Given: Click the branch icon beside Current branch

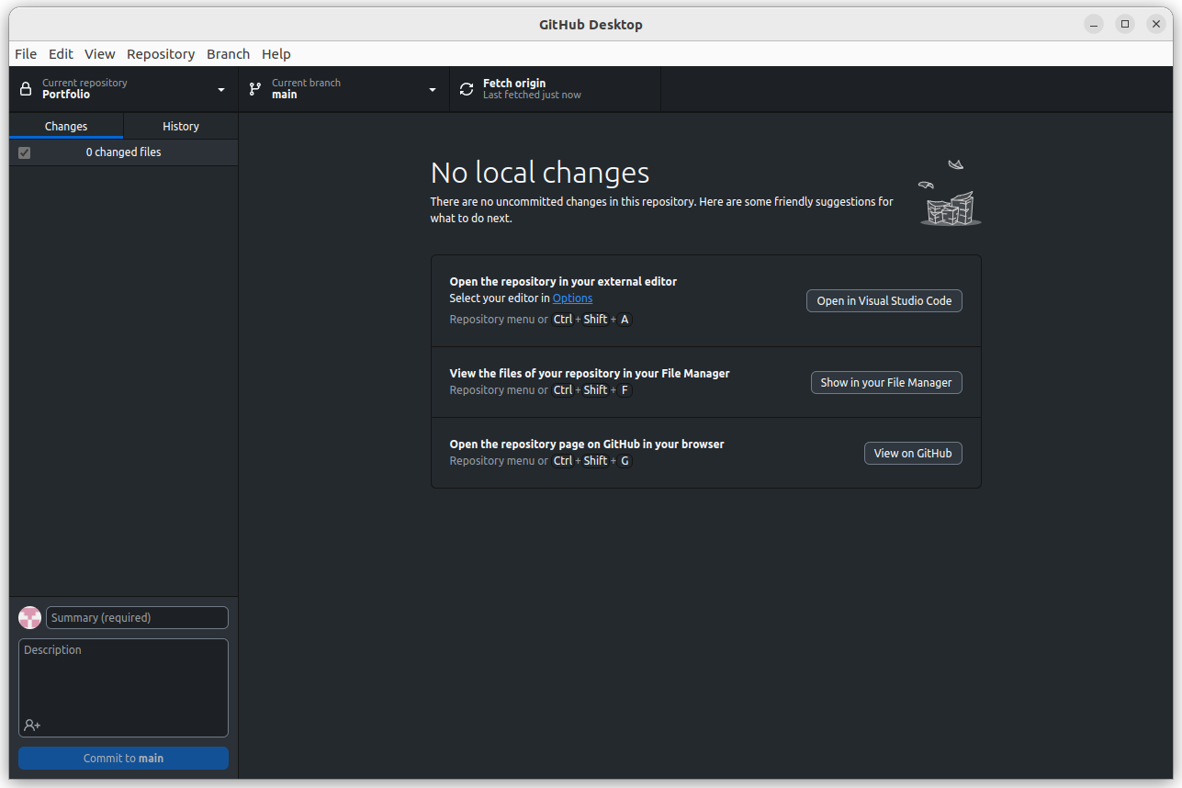Looking at the screenshot, I should [x=255, y=89].
